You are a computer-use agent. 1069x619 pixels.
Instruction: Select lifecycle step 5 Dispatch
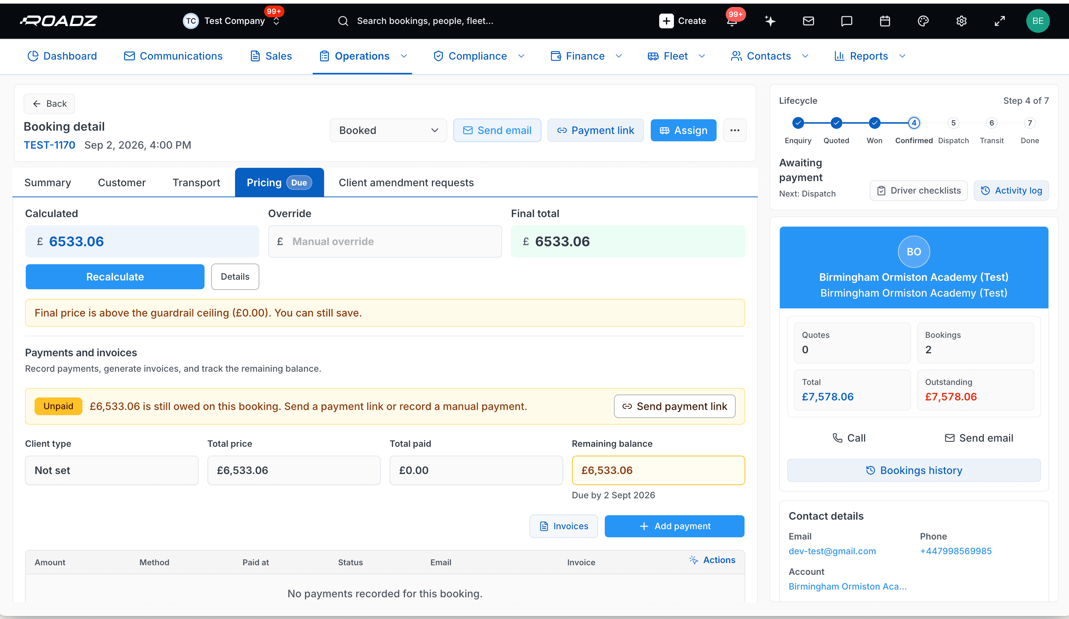click(x=953, y=123)
